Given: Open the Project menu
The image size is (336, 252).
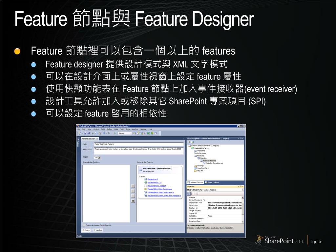Looking at the screenshot, I should (x=96, y=129).
